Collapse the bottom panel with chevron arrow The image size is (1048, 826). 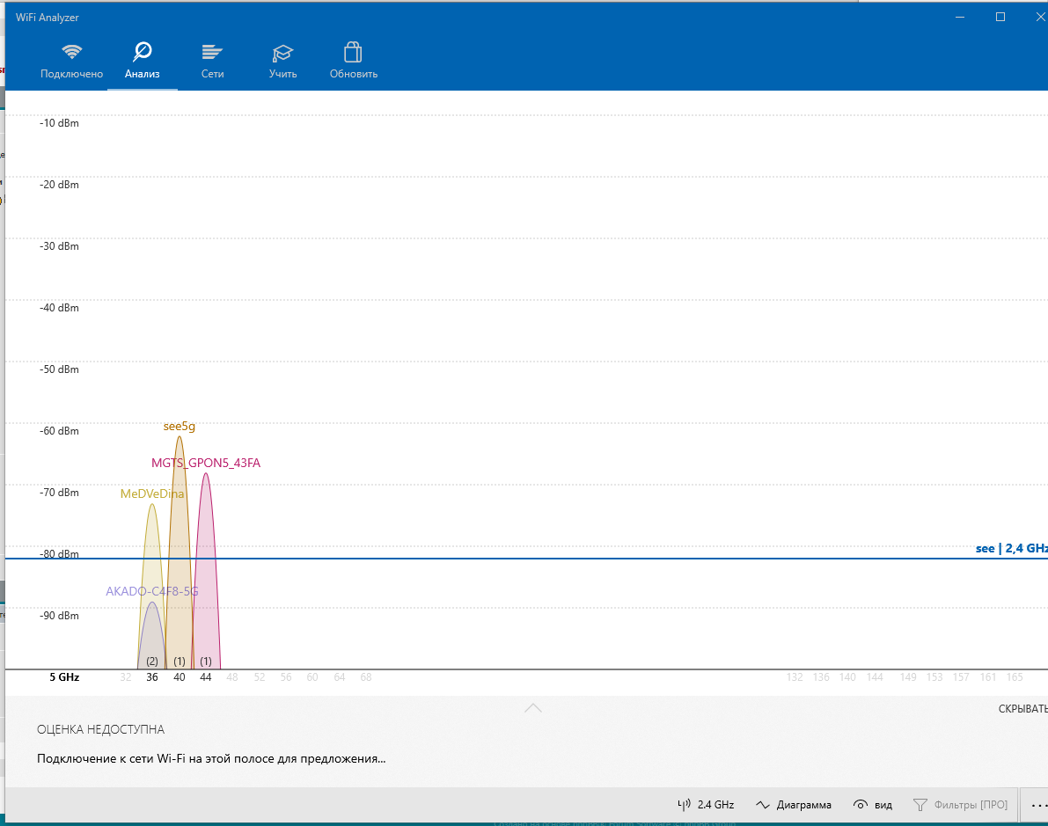pyautogui.click(x=532, y=707)
